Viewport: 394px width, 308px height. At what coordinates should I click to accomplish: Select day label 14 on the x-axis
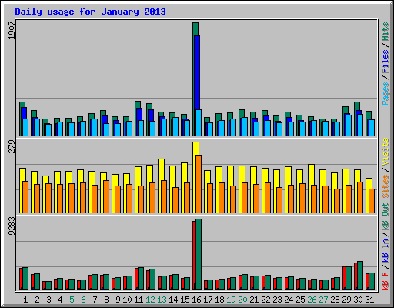[173, 300]
